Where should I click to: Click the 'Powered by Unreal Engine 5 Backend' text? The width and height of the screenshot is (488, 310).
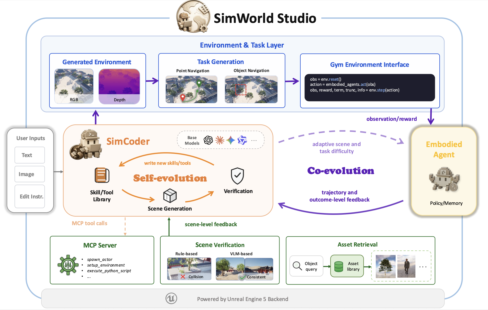(243, 299)
